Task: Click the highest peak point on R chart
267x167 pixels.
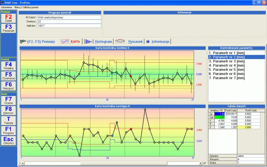Action: click(145, 109)
